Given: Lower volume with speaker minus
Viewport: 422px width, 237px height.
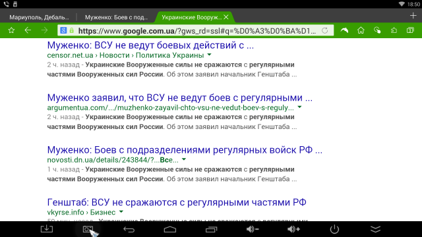Looking at the screenshot, I should tap(253, 229).
